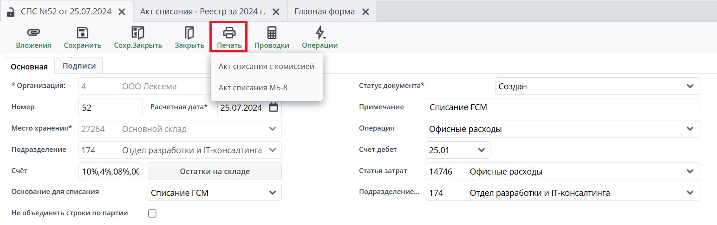The height and width of the screenshot is (225, 717).
Task: Open the Вложения attachments paperclip icon
Action: (x=33, y=33)
